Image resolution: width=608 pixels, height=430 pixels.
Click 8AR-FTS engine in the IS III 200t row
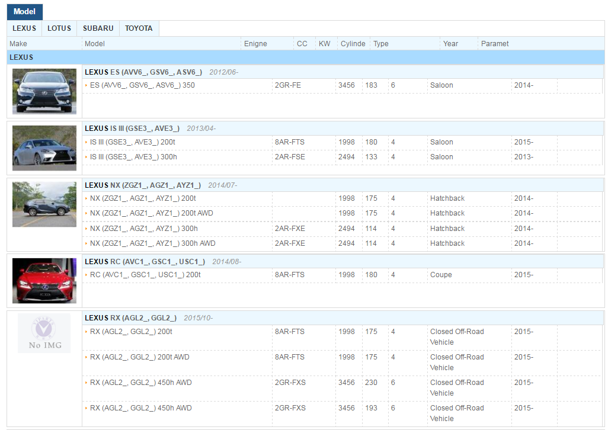pyautogui.click(x=290, y=142)
